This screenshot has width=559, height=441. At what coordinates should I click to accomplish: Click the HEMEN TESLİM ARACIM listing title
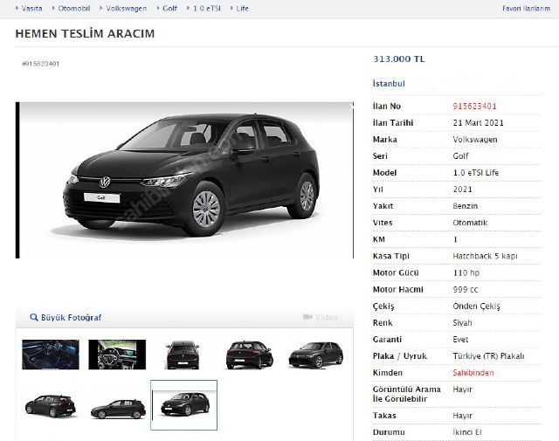coord(85,33)
